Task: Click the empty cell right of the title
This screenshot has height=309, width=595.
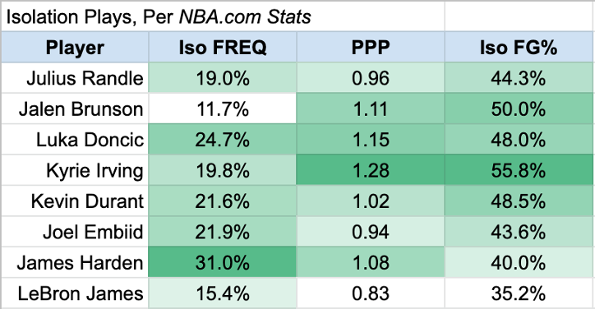Action: [519, 16]
